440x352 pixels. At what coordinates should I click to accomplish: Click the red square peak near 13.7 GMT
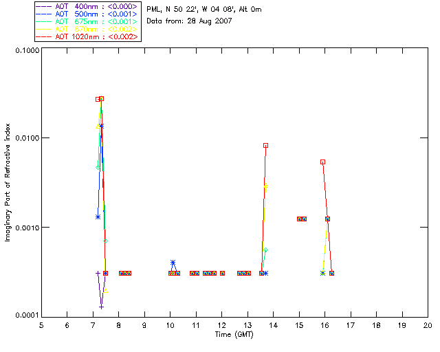(x=266, y=145)
